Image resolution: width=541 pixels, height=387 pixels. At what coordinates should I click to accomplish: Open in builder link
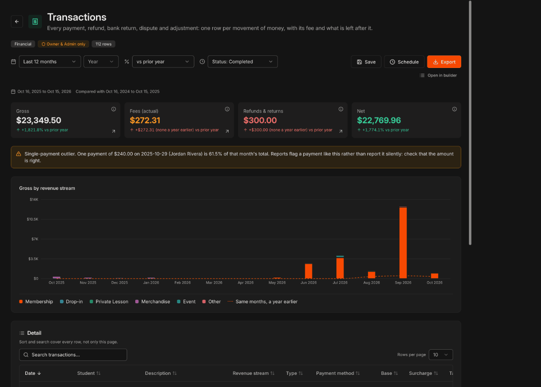tap(438, 75)
